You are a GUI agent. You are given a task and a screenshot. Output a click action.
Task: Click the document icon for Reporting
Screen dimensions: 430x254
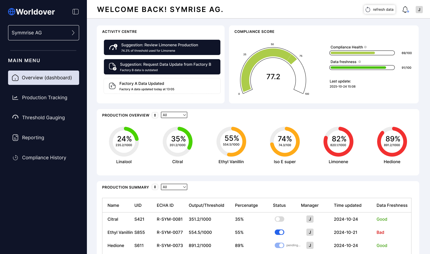coord(15,137)
